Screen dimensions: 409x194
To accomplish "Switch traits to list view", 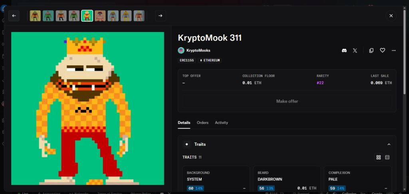I will (387, 157).
